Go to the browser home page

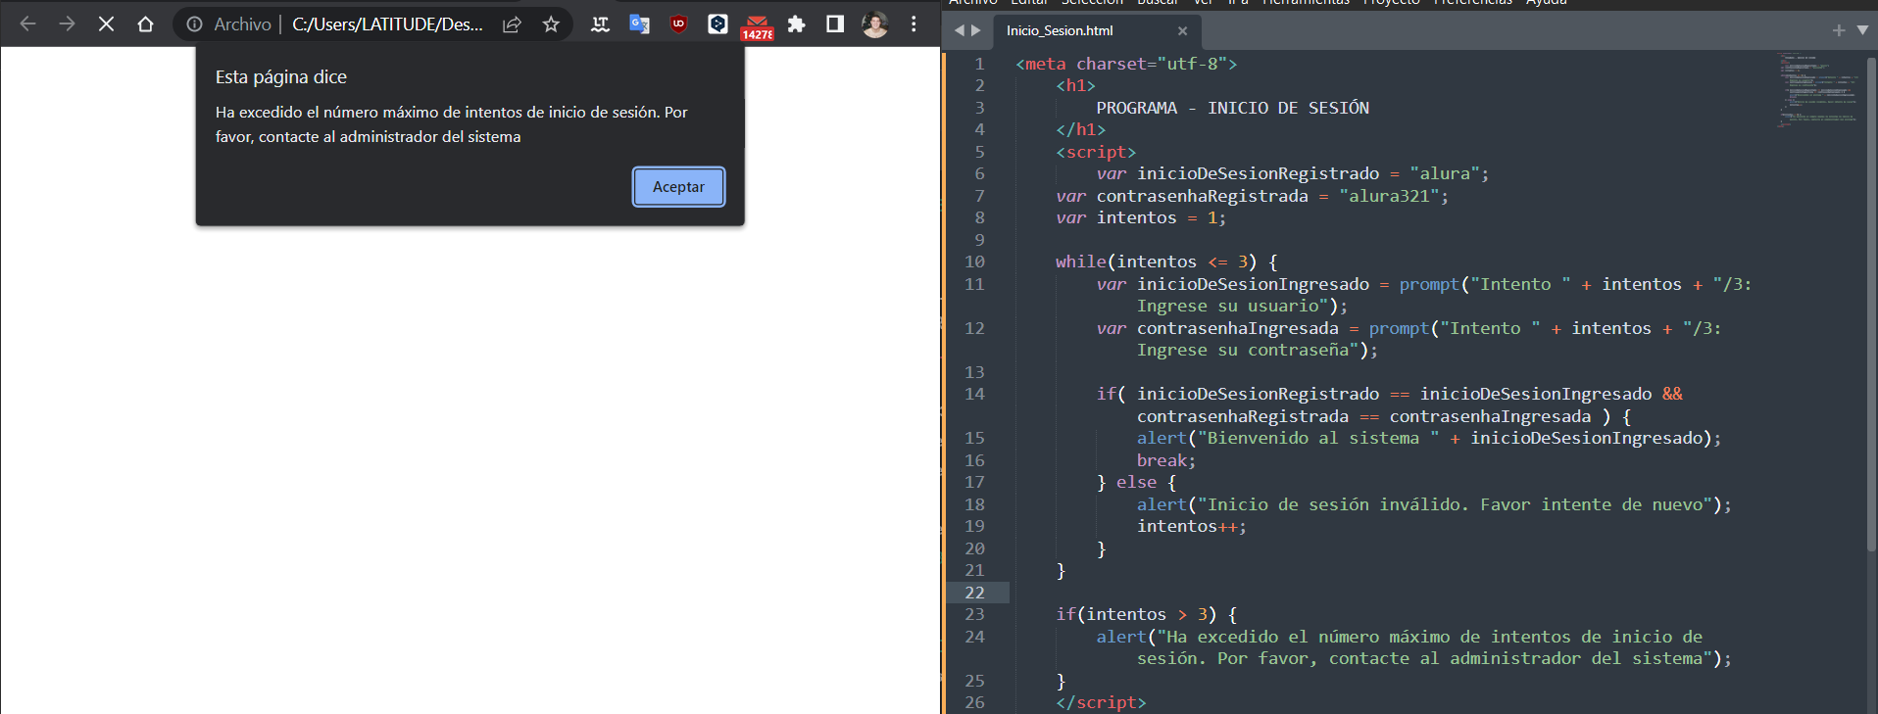(x=145, y=24)
